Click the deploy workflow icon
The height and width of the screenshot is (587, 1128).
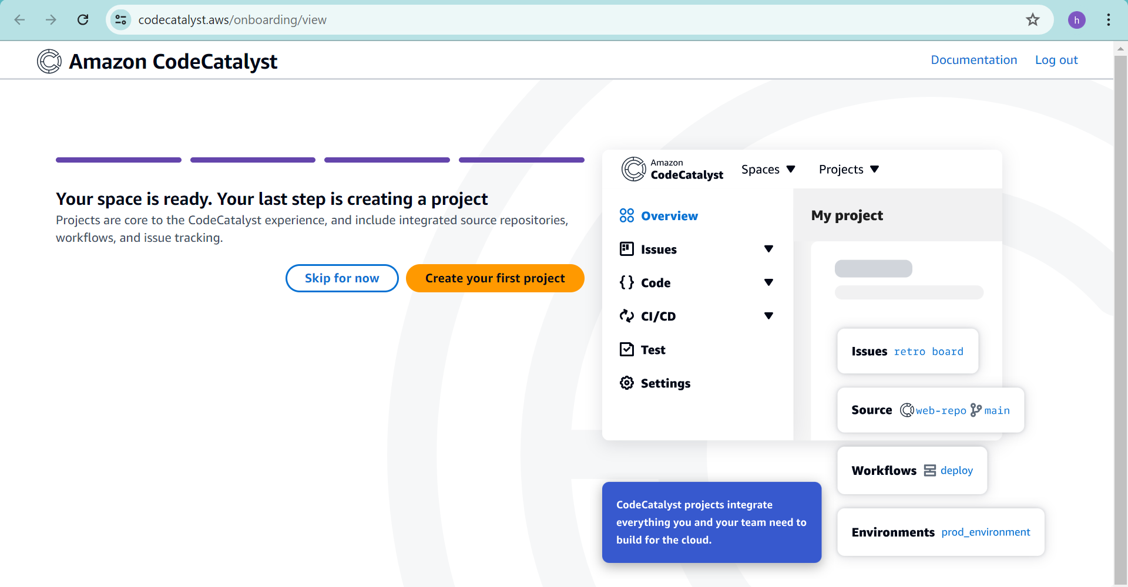click(x=931, y=470)
